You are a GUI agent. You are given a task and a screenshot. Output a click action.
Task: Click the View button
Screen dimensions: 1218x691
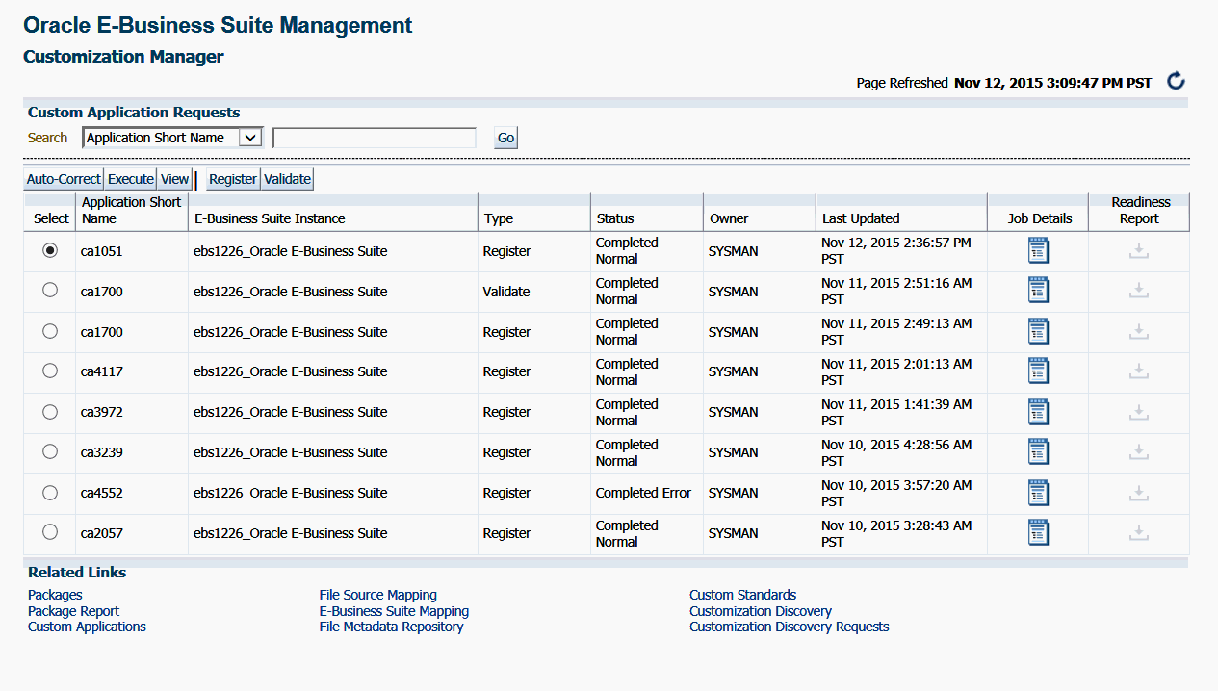coord(175,179)
